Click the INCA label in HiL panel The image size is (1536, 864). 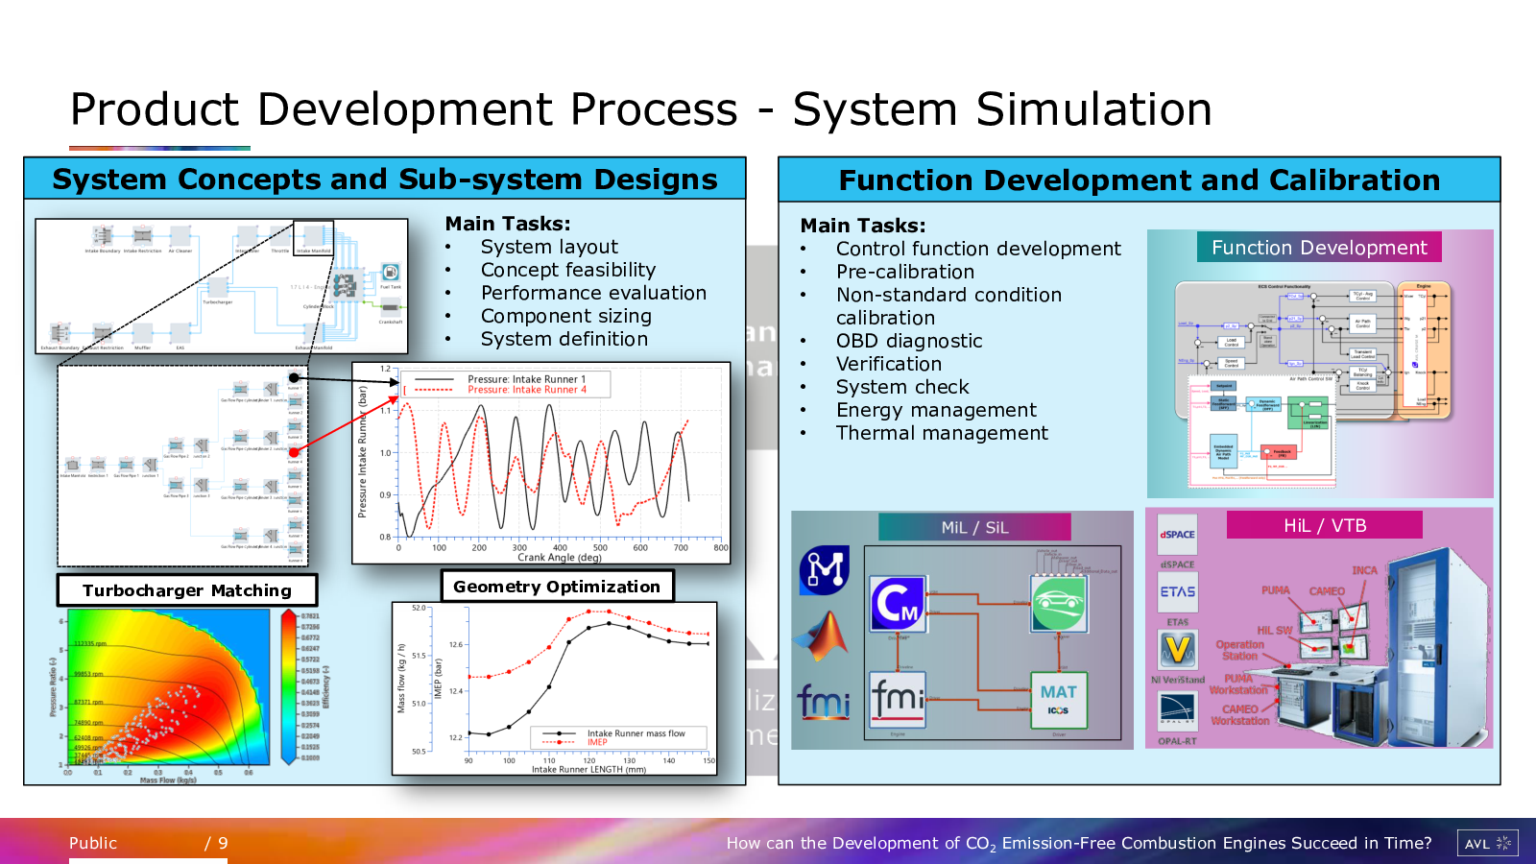click(x=1365, y=570)
